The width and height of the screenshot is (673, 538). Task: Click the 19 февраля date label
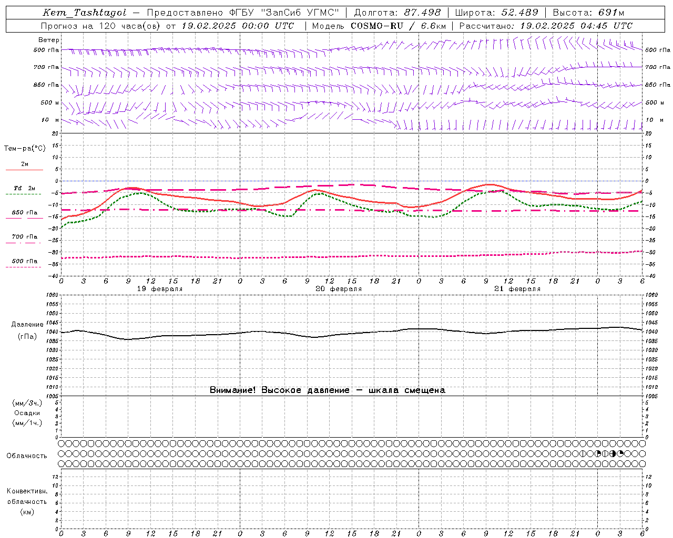pyautogui.click(x=160, y=289)
